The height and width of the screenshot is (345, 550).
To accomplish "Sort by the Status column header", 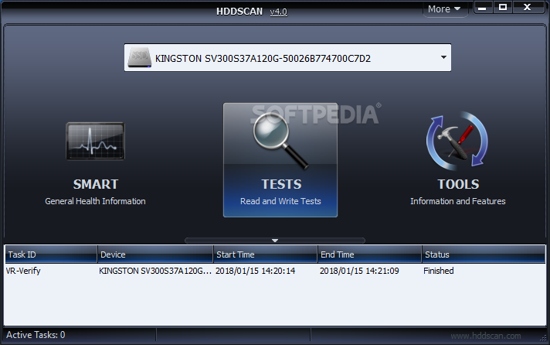I will [x=484, y=254].
